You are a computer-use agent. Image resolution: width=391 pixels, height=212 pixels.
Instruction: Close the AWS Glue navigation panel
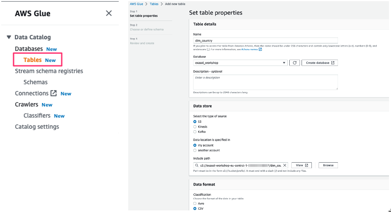click(109, 13)
